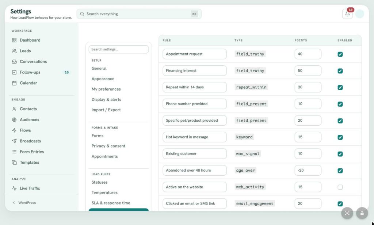Viewport: 374px width, 225px height.
Task: Click the field_truthy type of Appointment request
Action: click(x=250, y=54)
